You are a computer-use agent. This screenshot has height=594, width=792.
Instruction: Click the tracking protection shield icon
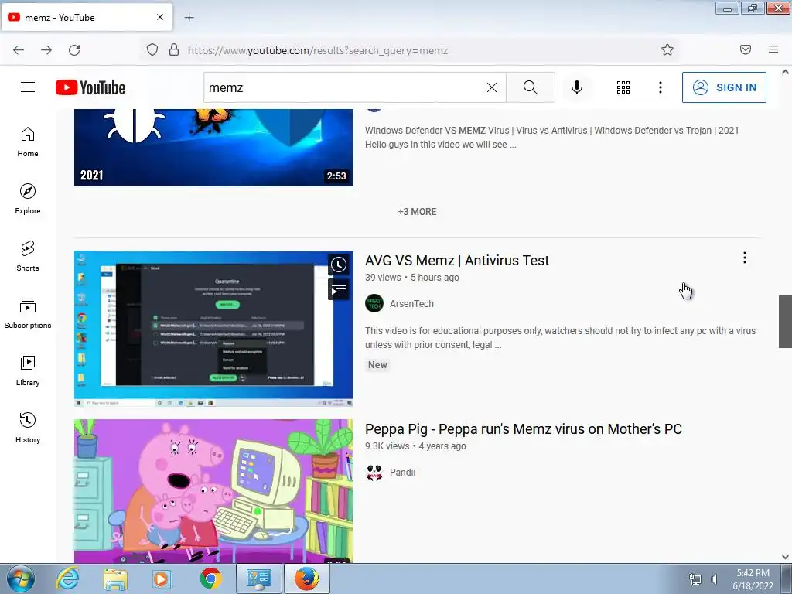tap(152, 49)
